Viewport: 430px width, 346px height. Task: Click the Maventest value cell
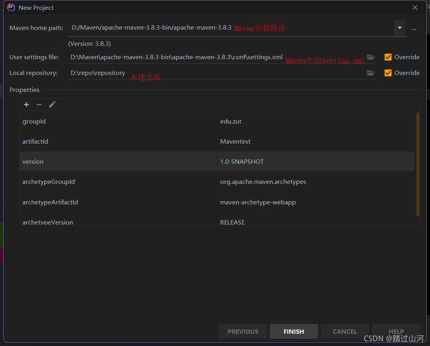point(316,142)
